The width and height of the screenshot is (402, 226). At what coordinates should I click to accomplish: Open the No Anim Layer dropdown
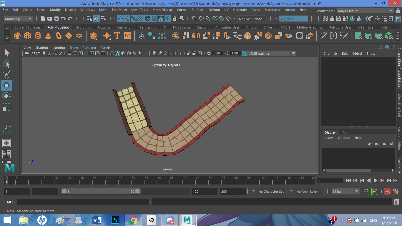[310, 191]
